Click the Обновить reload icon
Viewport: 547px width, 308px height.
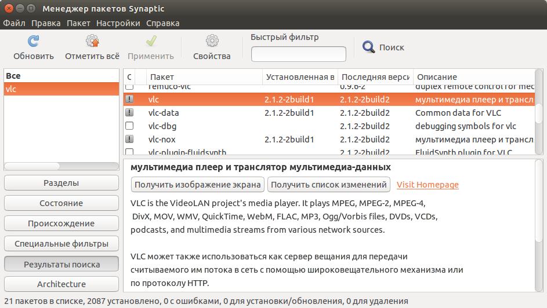coord(34,41)
